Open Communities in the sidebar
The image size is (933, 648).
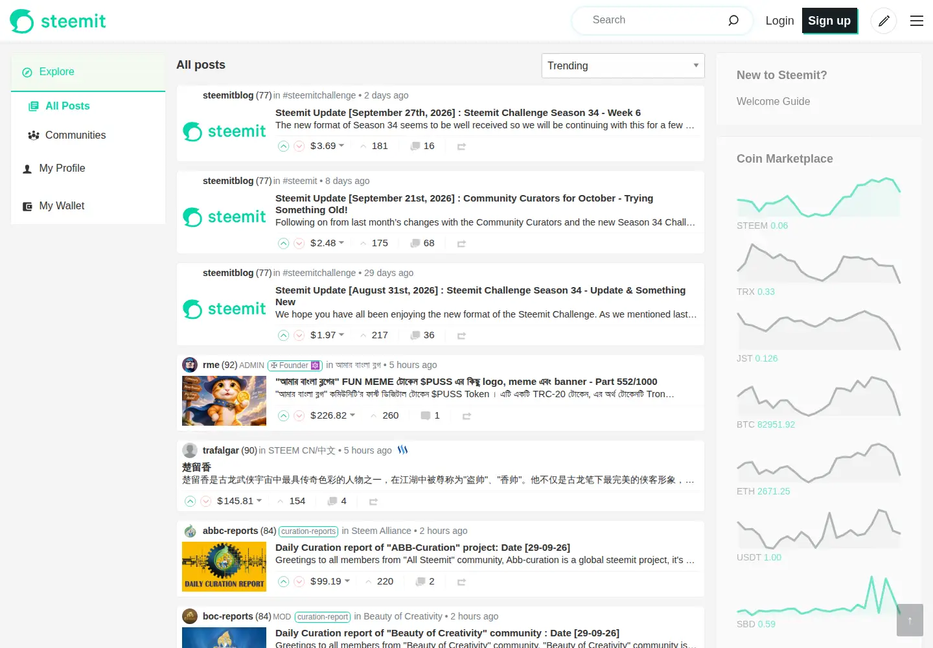tap(75, 135)
